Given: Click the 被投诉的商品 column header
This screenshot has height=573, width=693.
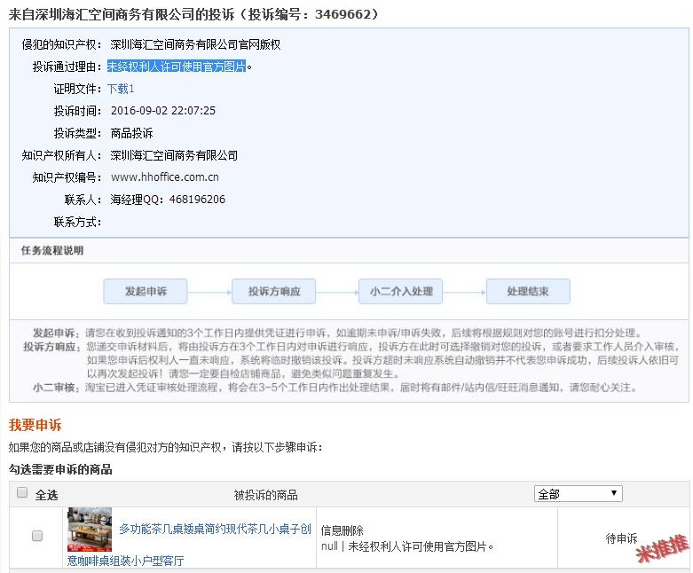Looking at the screenshot, I should pyautogui.click(x=265, y=495).
